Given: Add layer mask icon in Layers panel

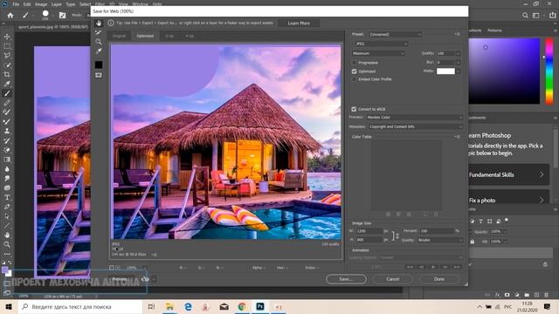Looking at the screenshot, I should coord(507,295).
